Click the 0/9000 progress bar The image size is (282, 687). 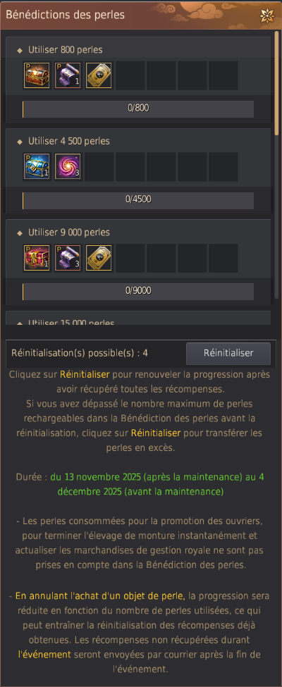(138, 292)
